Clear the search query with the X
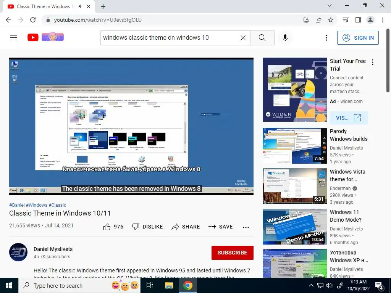The width and height of the screenshot is (391, 293). [x=243, y=38]
